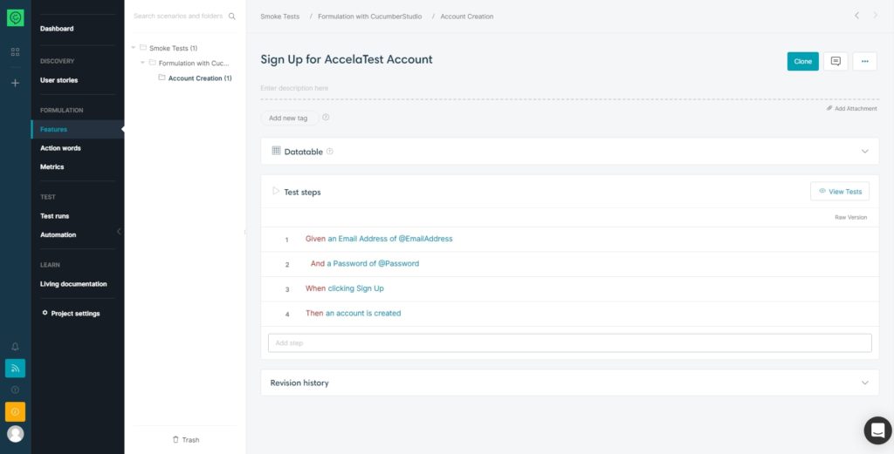894x454 pixels.
Task: Open the chat support bubble
Action: (x=877, y=430)
